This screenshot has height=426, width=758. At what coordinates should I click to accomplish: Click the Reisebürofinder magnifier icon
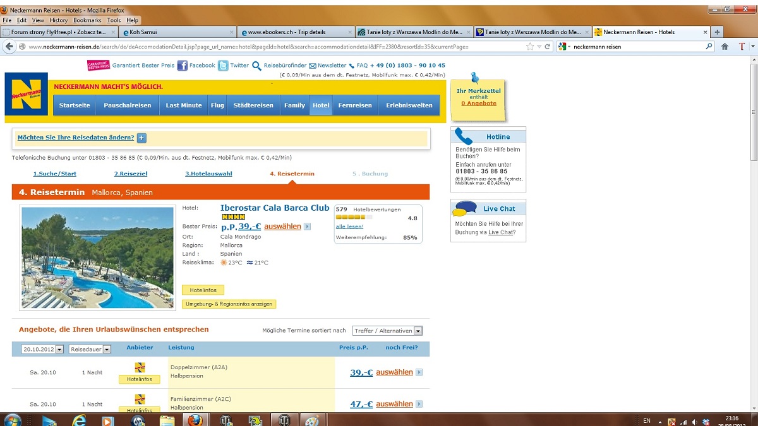[x=256, y=66]
